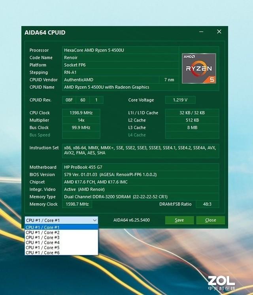Click the Core Voltage value box
Screen dimensions: 253x295
click(x=180, y=100)
